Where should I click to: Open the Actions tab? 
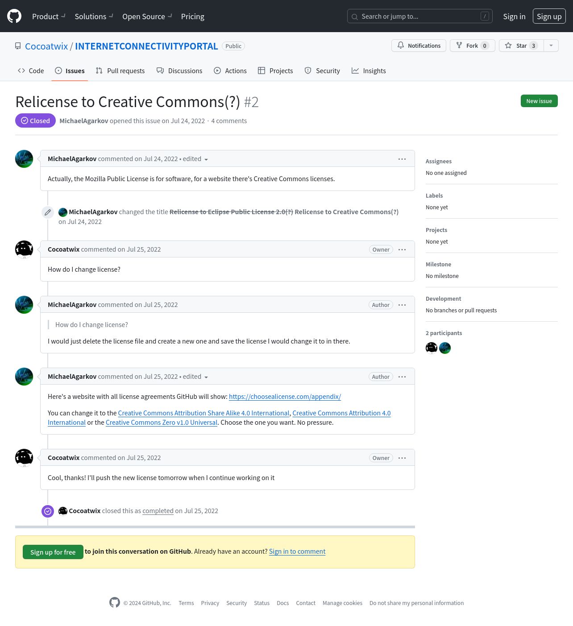230,70
